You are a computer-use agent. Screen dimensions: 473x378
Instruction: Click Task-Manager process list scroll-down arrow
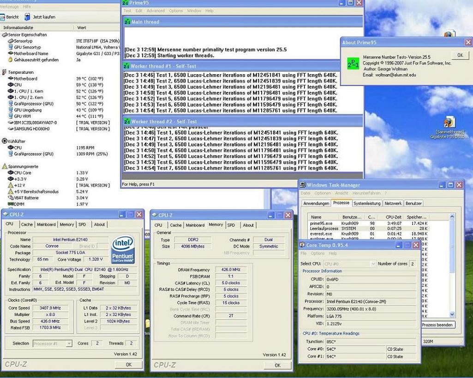point(452,314)
